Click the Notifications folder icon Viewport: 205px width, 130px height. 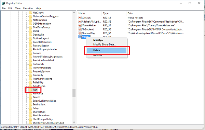tap(30, 20)
